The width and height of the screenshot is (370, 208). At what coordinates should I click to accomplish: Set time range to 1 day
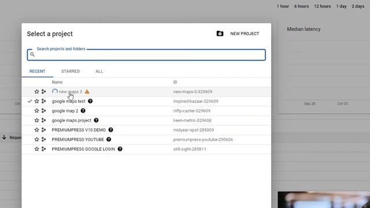coord(342,6)
